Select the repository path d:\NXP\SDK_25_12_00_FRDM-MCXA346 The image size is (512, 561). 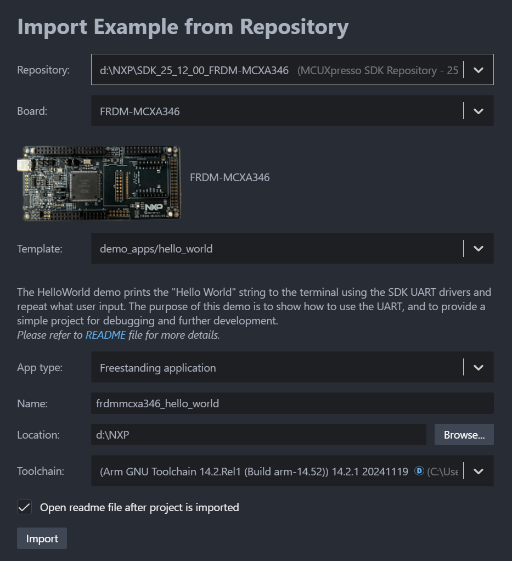click(x=194, y=70)
